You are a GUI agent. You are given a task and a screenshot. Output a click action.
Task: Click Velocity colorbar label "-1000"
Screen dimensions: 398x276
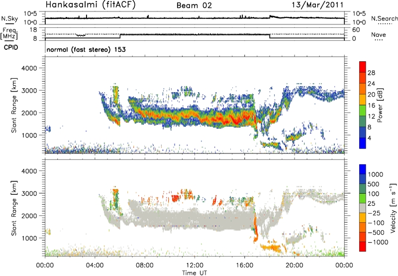(x=378, y=242)
